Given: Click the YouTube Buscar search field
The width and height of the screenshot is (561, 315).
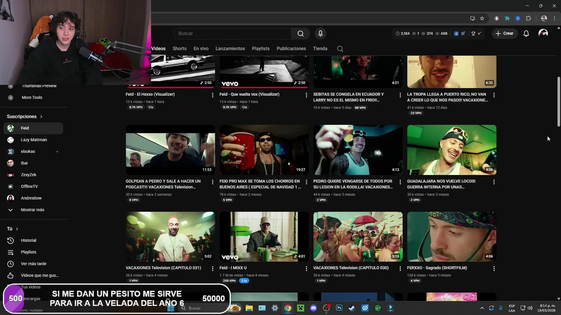Looking at the screenshot, I should [x=232, y=33].
